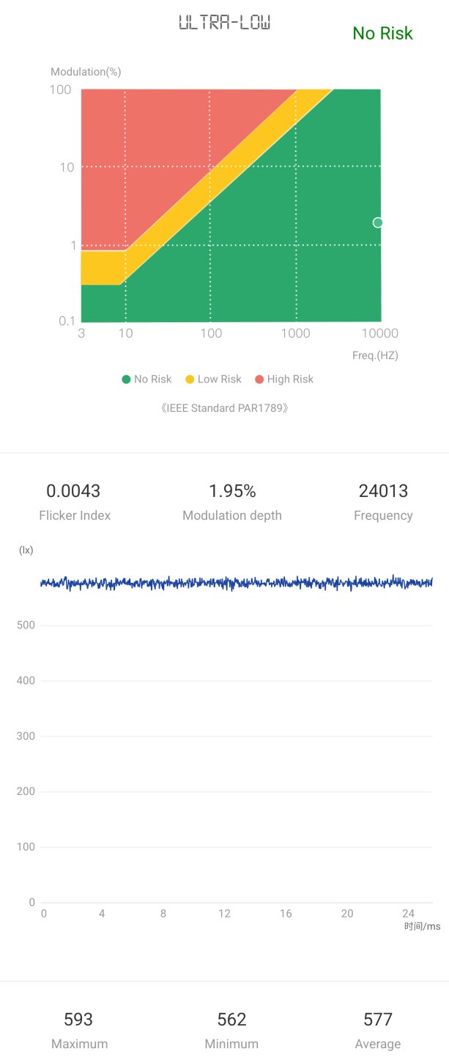Tap the Maximum value 593

(x=78, y=1020)
